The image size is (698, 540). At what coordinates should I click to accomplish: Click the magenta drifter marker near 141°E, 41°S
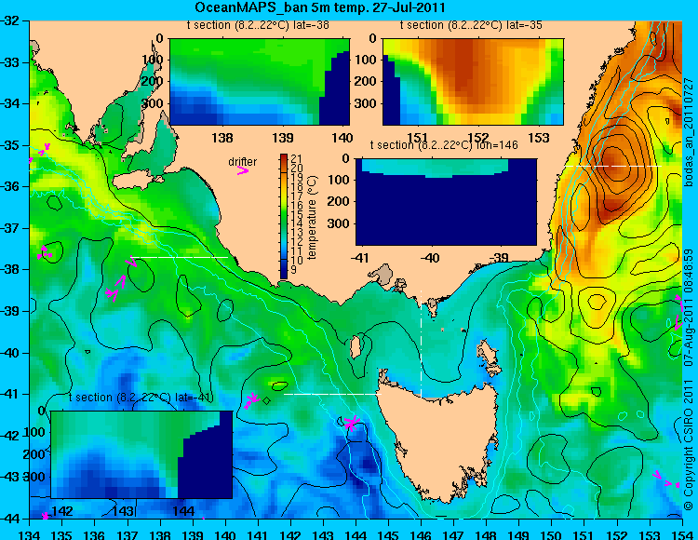(252, 399)
